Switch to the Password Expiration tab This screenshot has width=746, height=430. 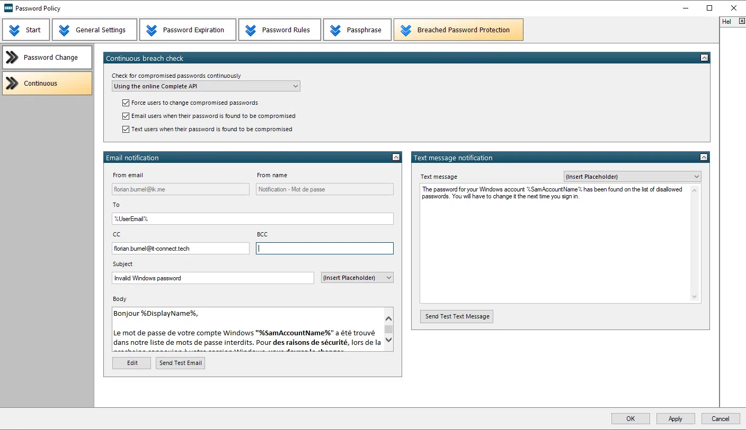pos(188,30)
